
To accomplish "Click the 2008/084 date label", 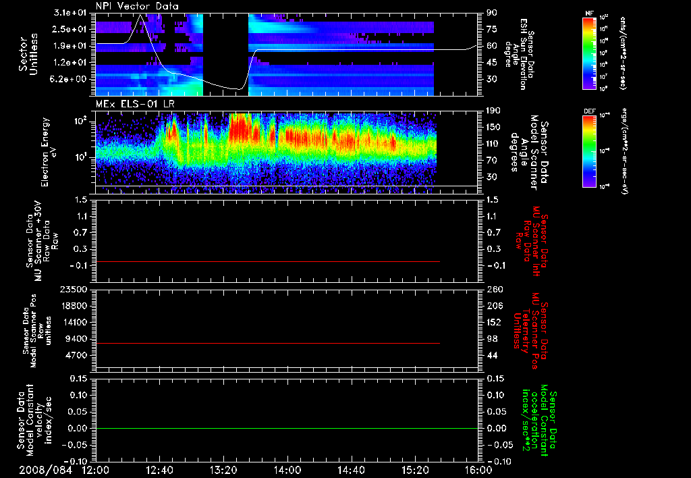I will tap(45, 470).
